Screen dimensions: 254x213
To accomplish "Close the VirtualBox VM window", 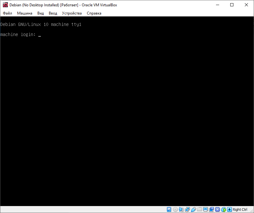I will point(246,5).
